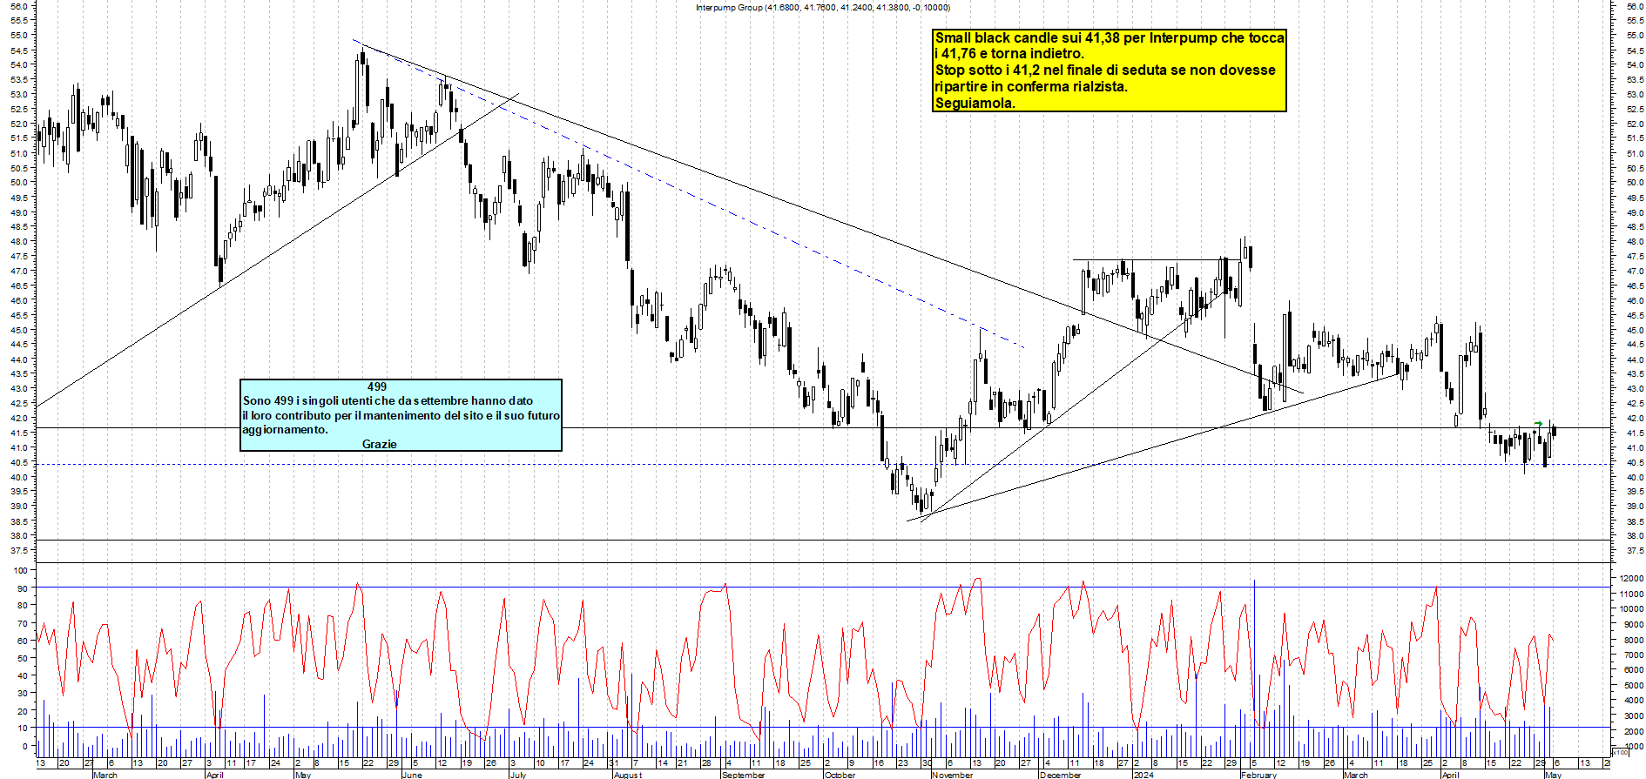Select the word 'Seguiamola.' in the yellow note
The image size is (1646, 779).
tap(975, 104)
